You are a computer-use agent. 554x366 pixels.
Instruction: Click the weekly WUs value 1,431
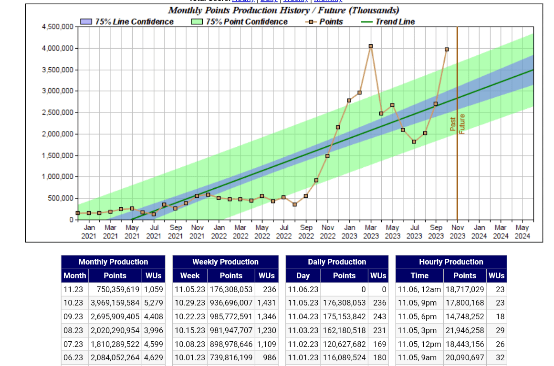267,303
